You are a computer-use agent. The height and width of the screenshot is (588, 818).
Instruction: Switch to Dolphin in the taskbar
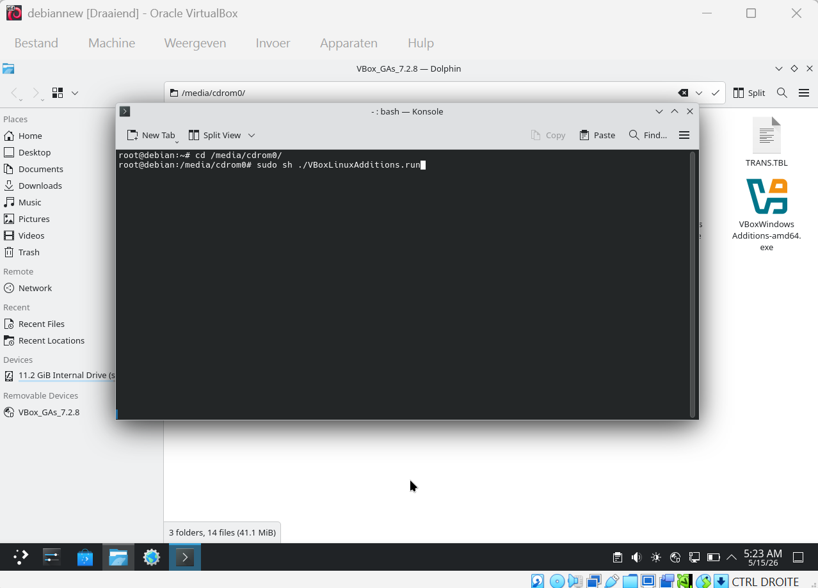118,557
